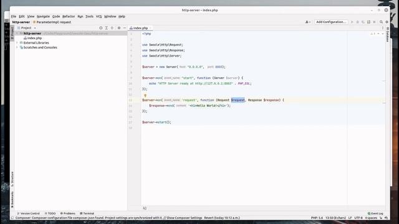
Task: Open the View menu
Action: [31, 16]
